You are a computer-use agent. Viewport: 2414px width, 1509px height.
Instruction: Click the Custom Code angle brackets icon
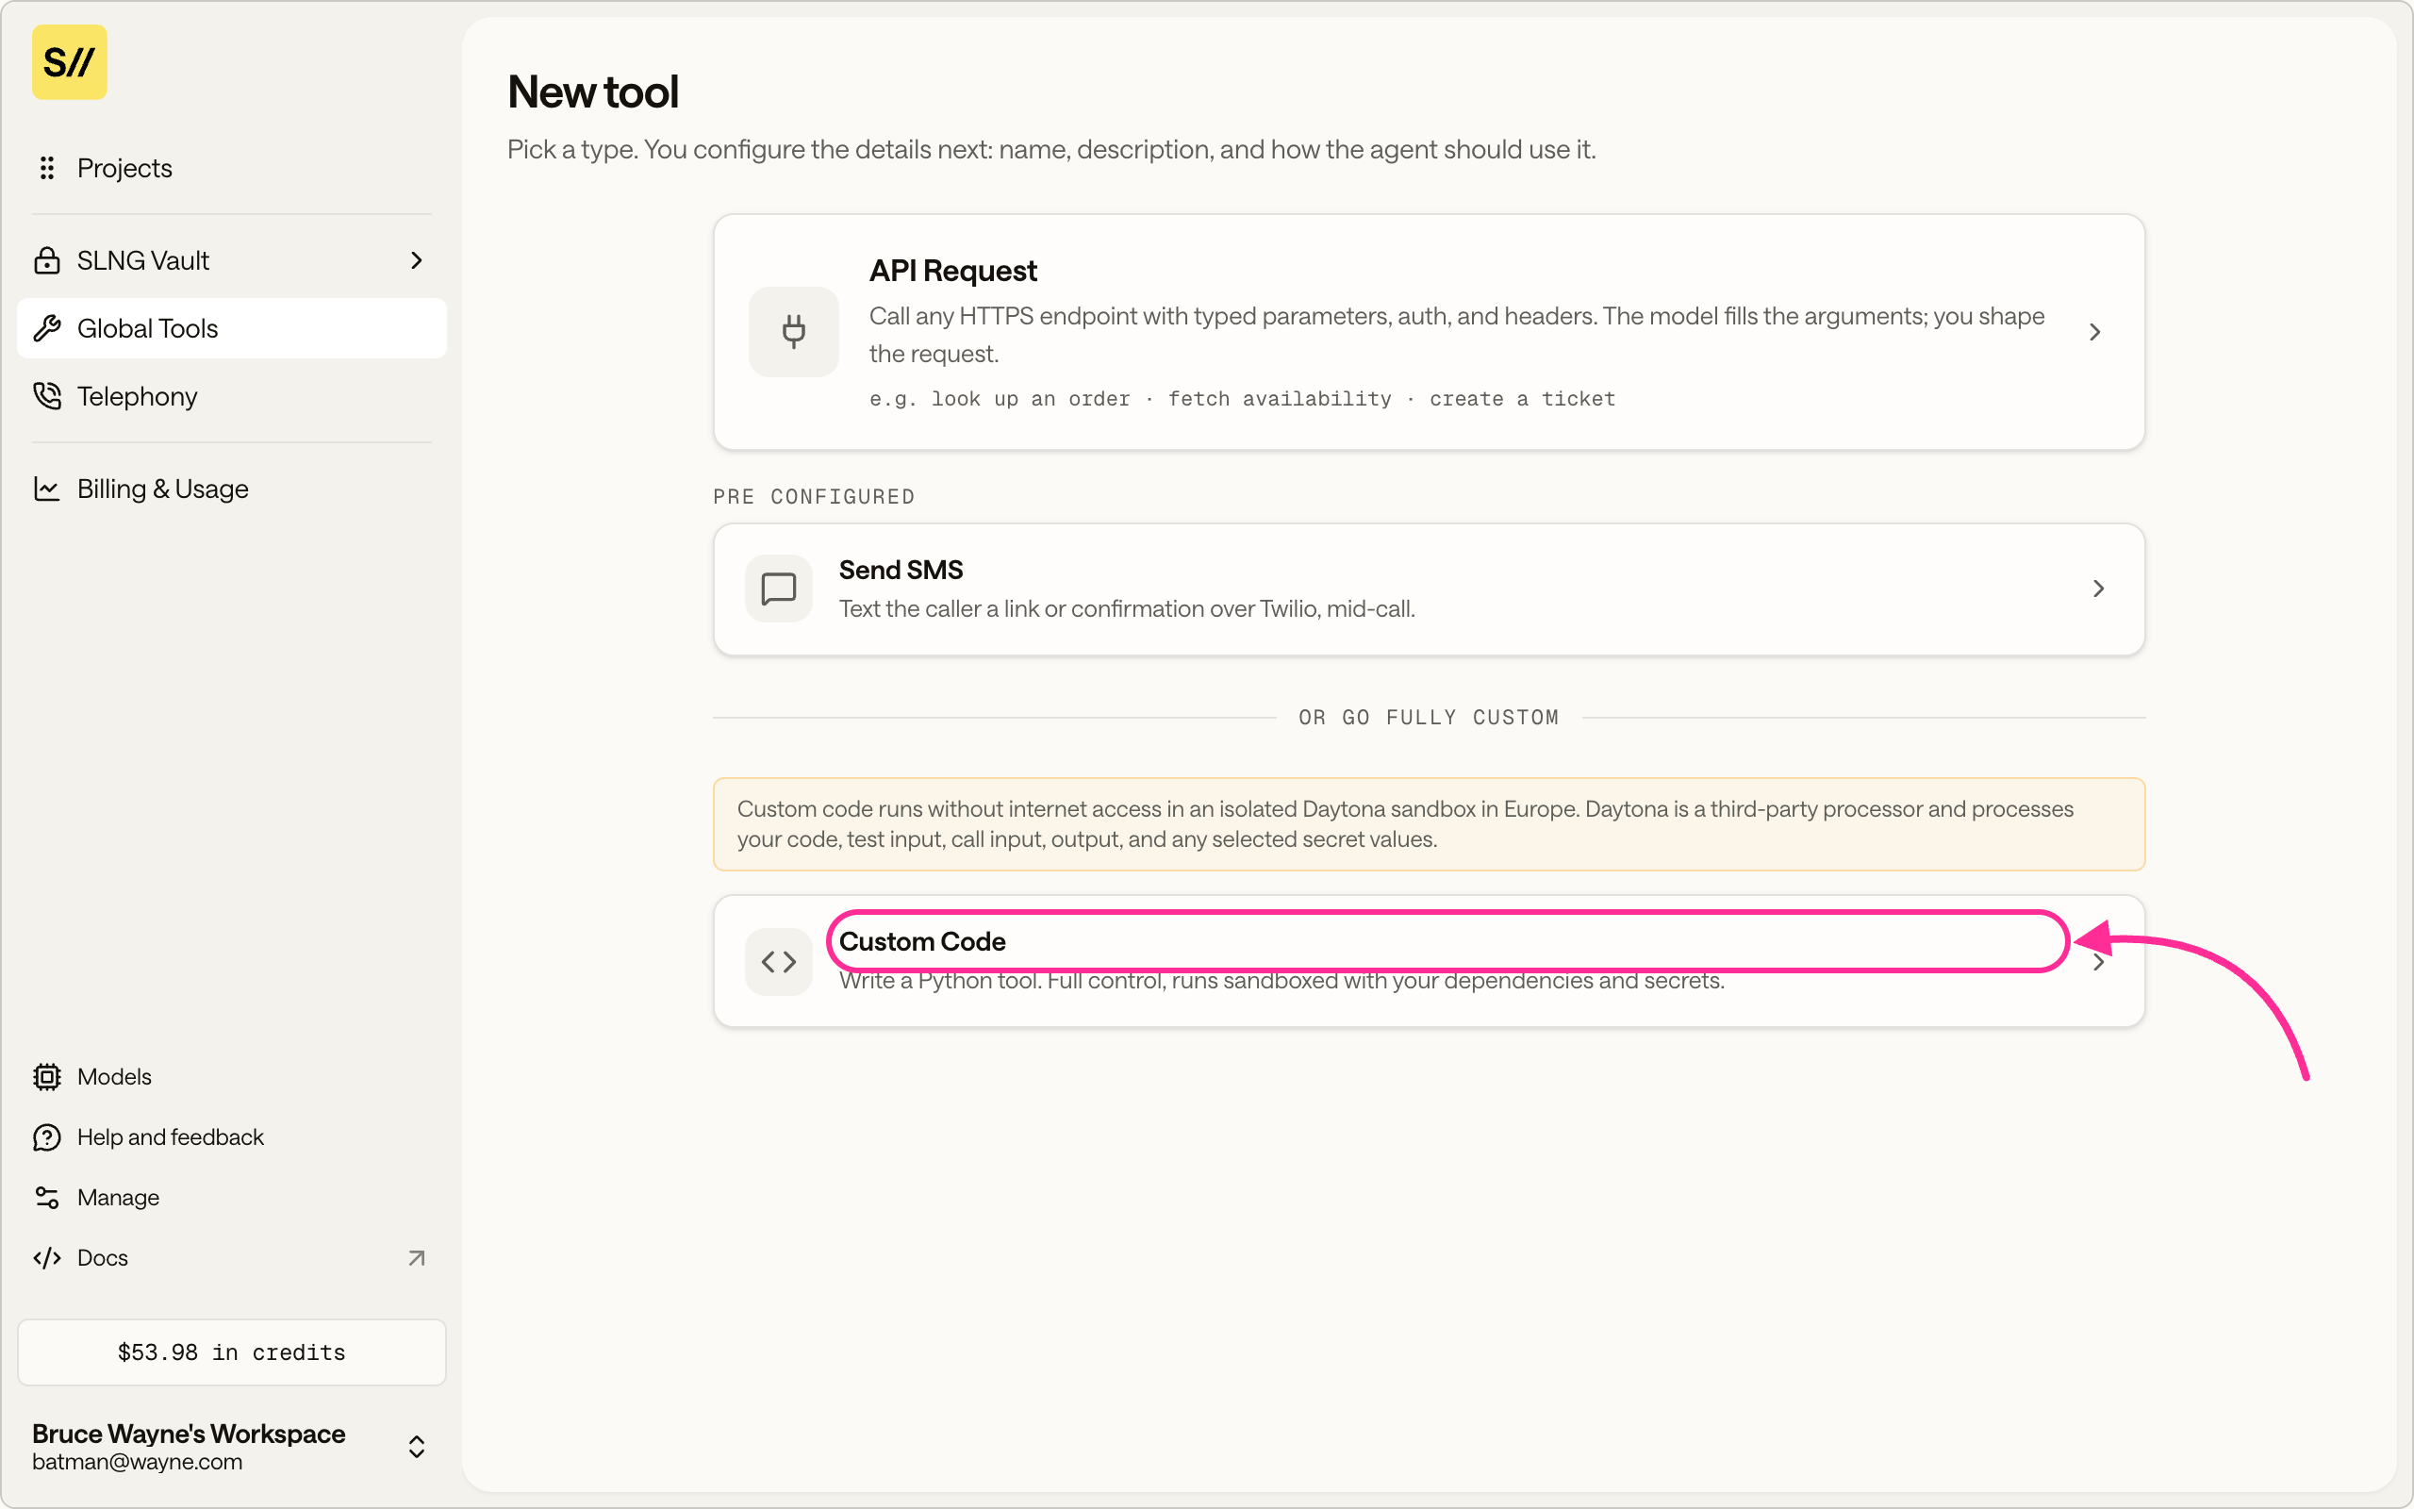pyautogui.click(x=779, y=961)
